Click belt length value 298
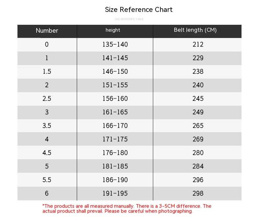 coord(198,193)
